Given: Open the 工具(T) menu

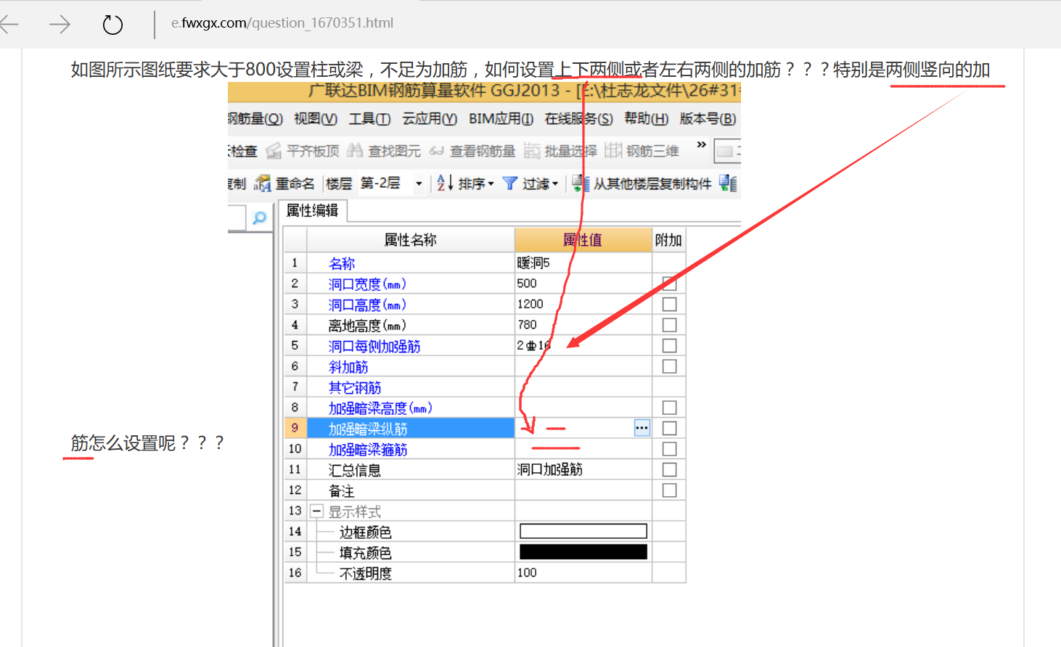Looking at the screenshot, I should [x=369, y=119].
